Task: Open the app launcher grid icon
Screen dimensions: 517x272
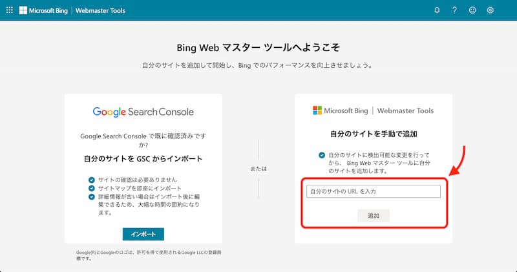Action: point(10,10)
